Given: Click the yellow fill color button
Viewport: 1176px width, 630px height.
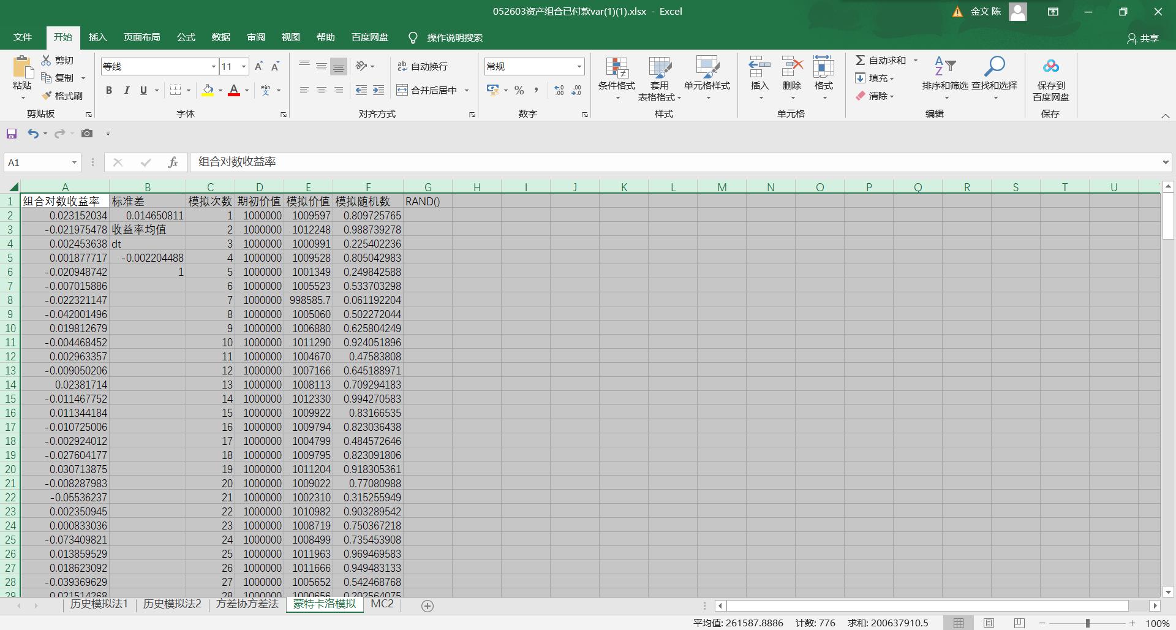Looking at the screenshot, I should pos(208,90).
